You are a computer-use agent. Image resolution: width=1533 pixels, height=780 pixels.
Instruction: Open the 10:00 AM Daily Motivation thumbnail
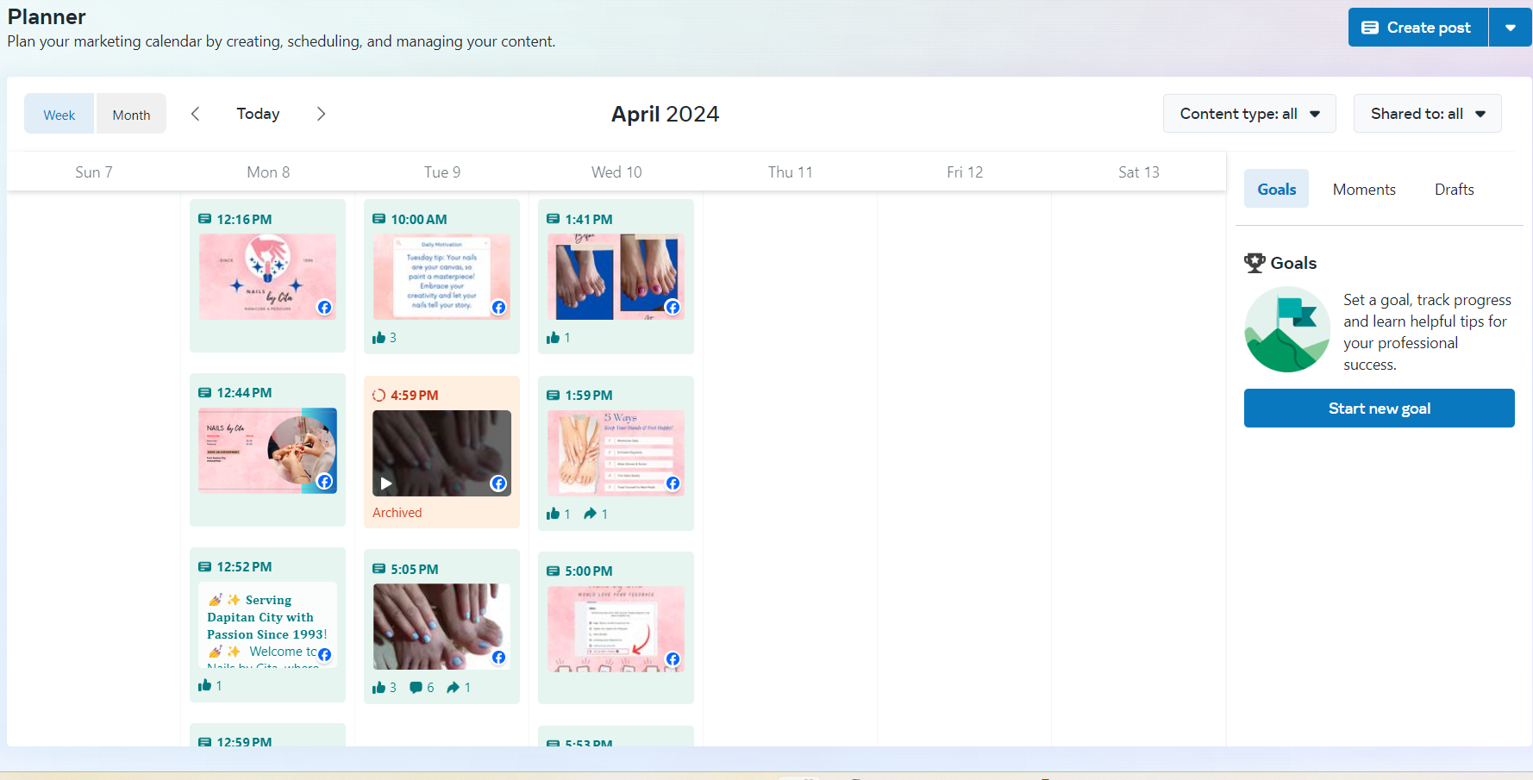441,277
